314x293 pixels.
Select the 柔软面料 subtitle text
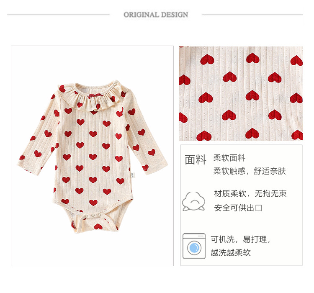click(x=229, y=158)
